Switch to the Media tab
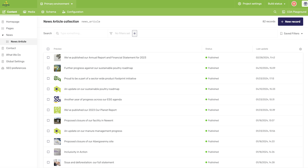The height and width of the screenshot is (168, 308). coord(29,12)
